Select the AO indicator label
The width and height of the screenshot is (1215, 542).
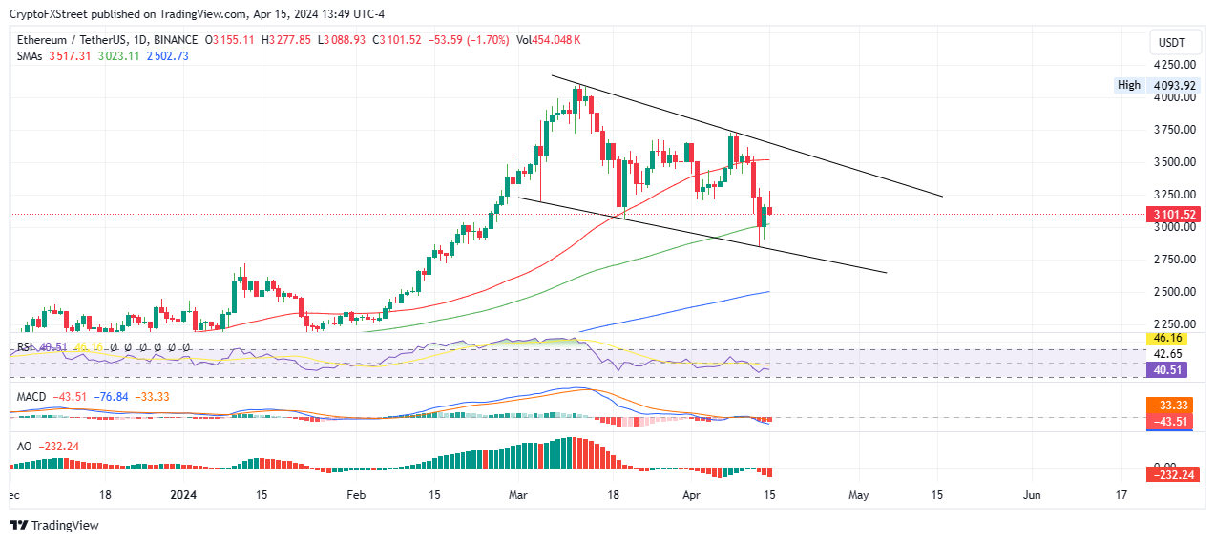pos(22,446)
